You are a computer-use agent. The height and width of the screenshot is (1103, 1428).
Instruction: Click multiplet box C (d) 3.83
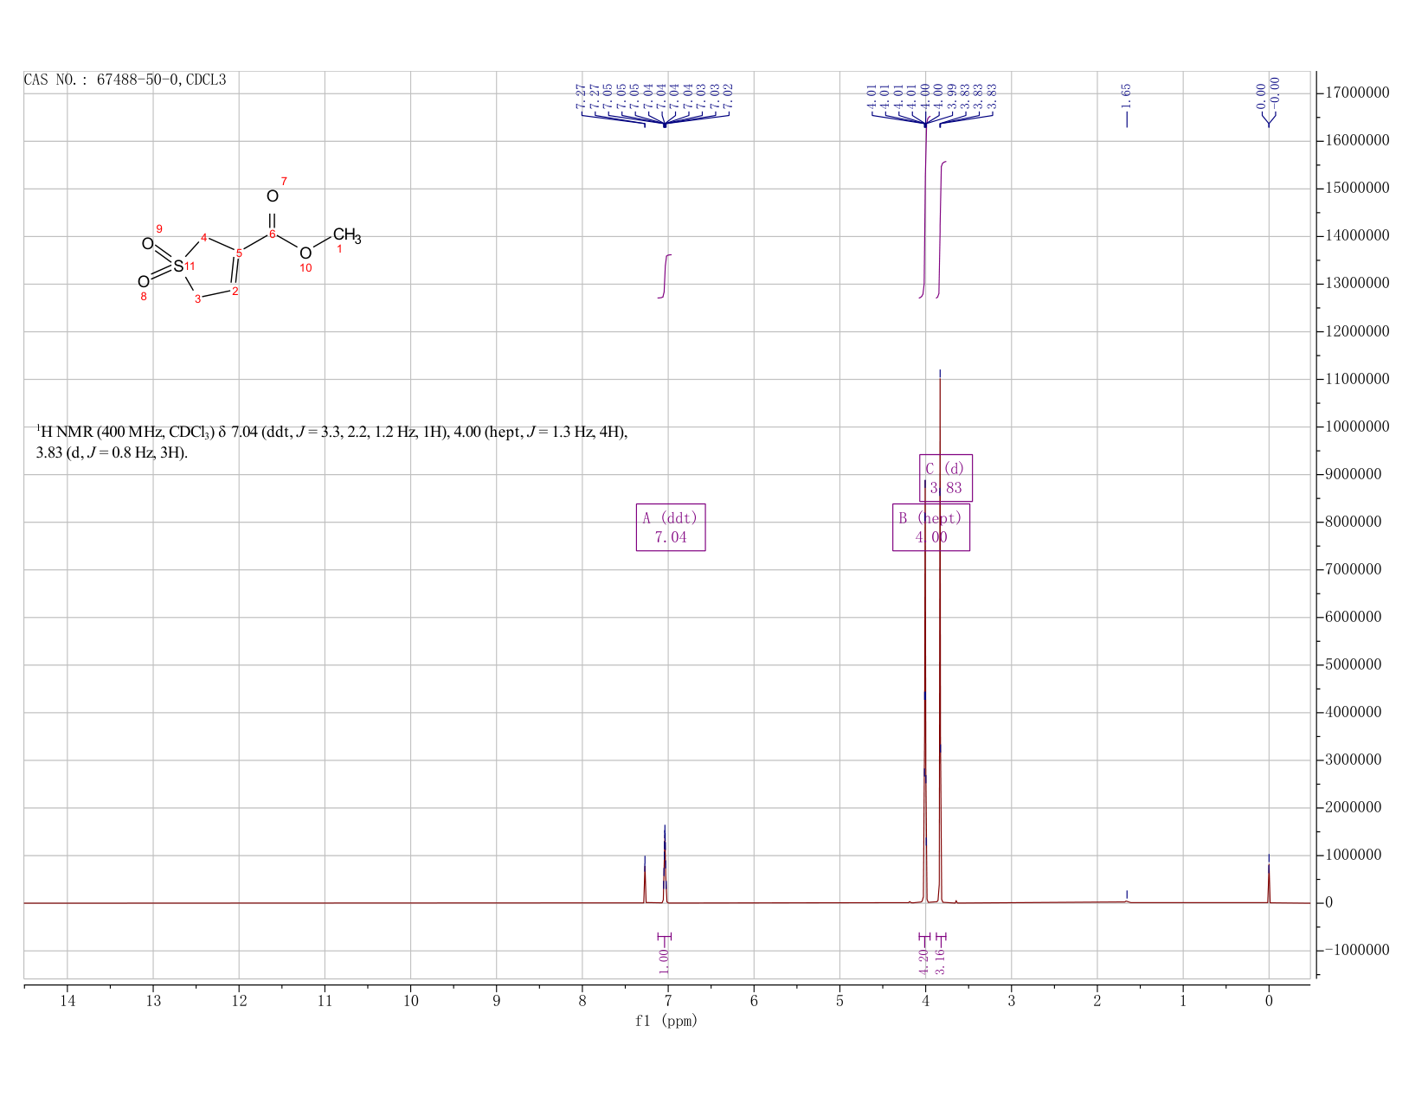coord(946,478)
